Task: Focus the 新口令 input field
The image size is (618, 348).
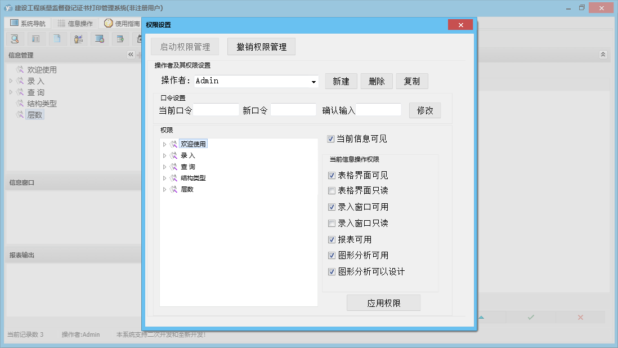Action: pyautogui.click(x=293, y=110)
